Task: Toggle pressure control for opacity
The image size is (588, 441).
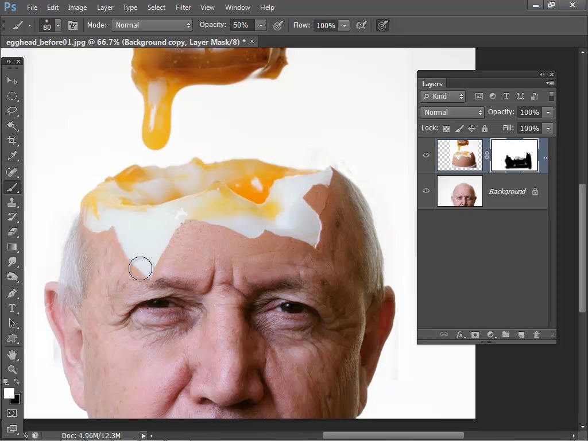Action: coord(278,25)
